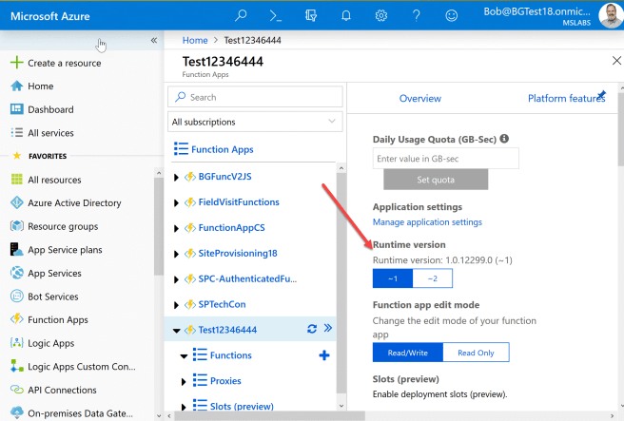
Task: Open the feedback smiley icon
Action: [452, 15]
